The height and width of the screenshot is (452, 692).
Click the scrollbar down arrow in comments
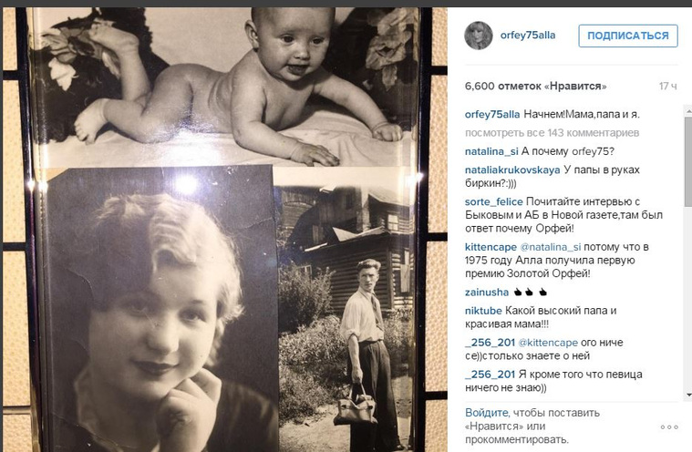point(688,395)
